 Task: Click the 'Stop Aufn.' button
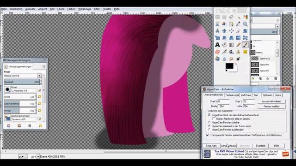click(211, 146)
